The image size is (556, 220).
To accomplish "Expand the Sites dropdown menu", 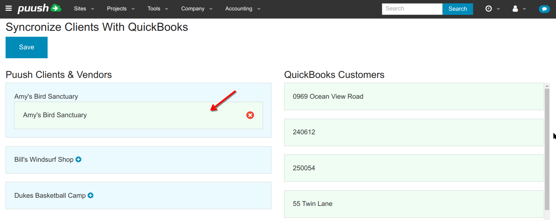I will point(84,9).
